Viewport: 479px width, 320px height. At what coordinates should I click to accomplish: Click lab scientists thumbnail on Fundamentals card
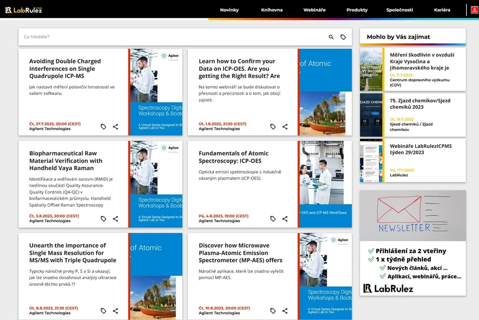(x=325, y=184)
